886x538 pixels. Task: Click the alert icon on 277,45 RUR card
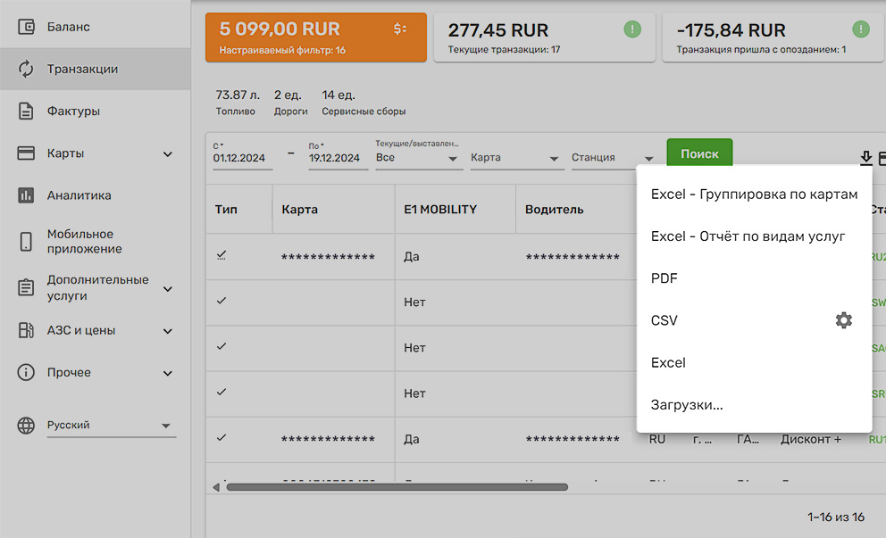coord(632,29)
